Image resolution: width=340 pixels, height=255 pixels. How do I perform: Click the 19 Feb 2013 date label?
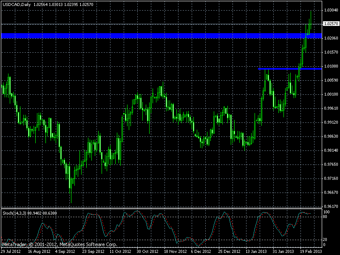point(311,252)
